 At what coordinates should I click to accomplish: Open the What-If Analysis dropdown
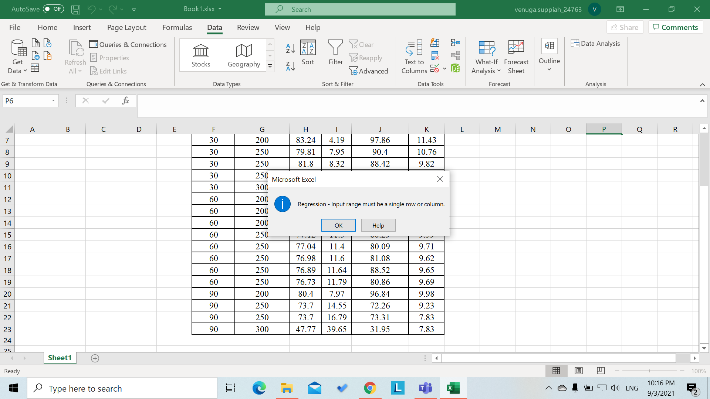click(486, 56)
